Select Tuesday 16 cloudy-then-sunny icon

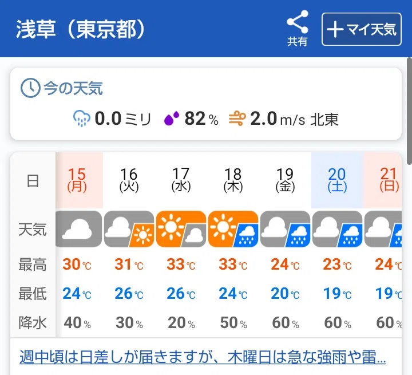[x=129, y=229]
